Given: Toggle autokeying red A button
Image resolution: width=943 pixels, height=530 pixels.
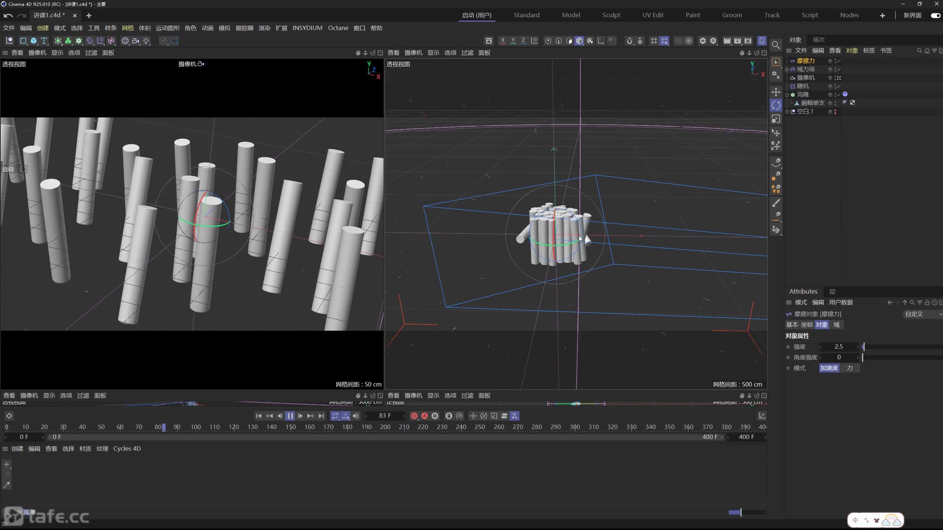Looking at the screenshot, I should [x=424, y=416].
